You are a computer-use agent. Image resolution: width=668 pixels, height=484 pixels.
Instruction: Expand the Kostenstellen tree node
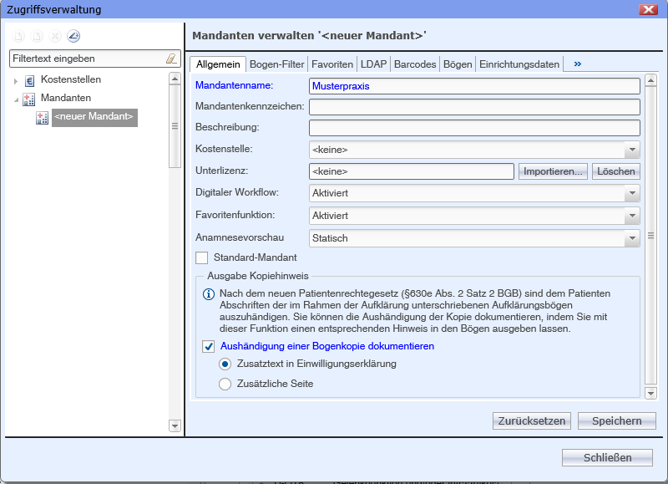[x=15, y=80]
